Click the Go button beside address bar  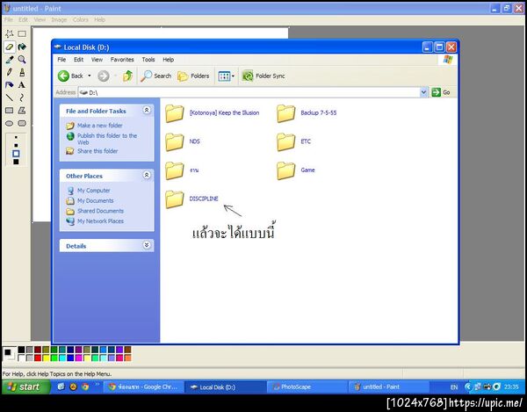click(x=441, y=92)
